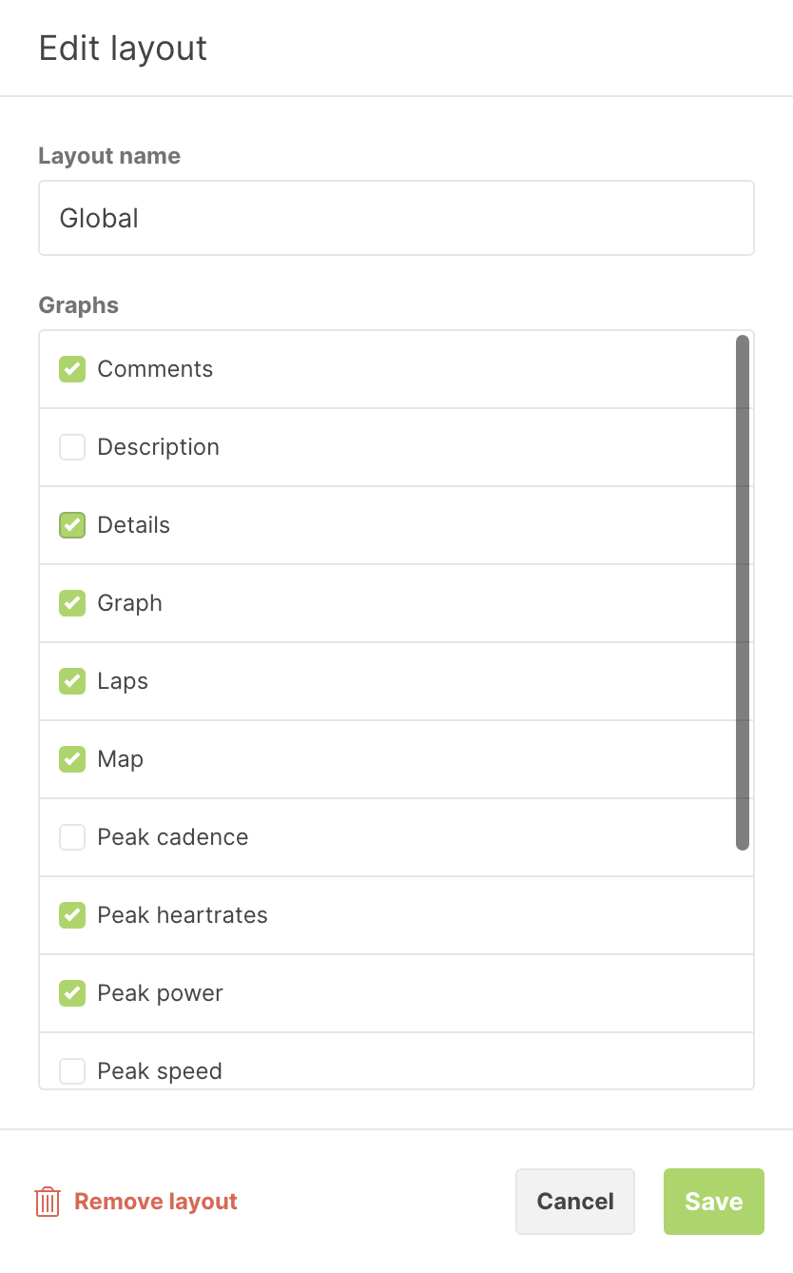Click the Layout name input field
The width and height of the screenshot is (793, 1273).
click(396, 218)
